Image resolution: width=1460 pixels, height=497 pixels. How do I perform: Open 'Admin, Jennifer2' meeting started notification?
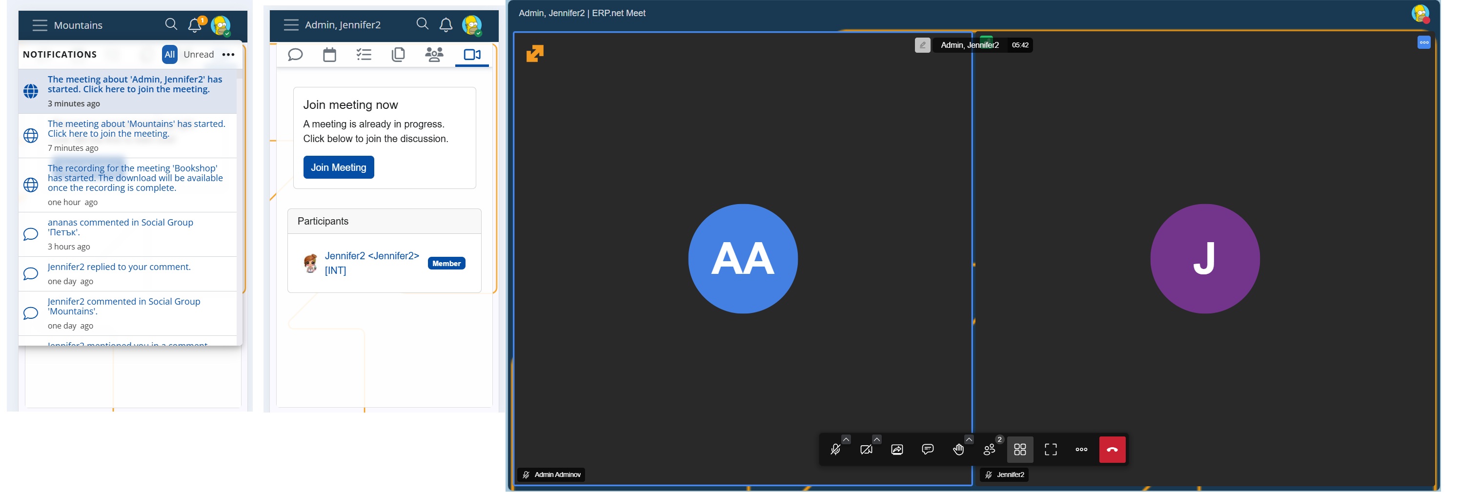pyautogui.click(x=127, y=91)
